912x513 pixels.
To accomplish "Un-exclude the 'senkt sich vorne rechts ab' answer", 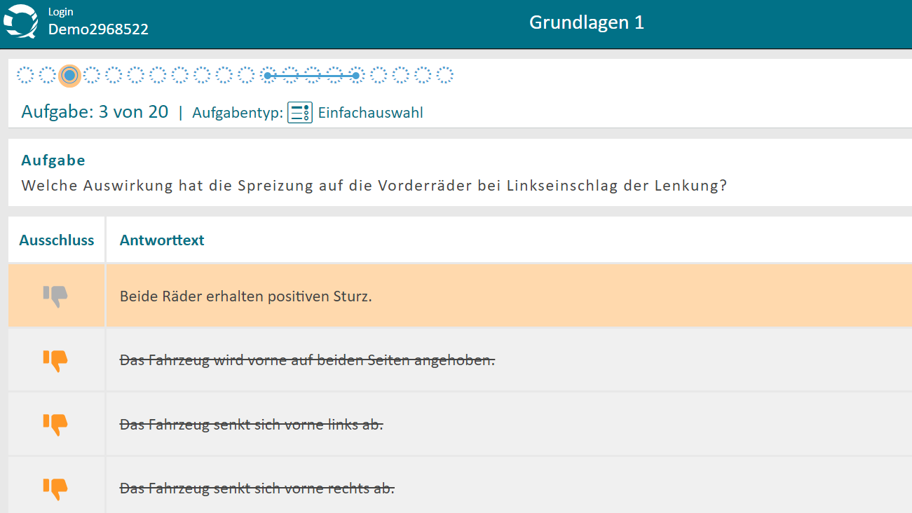I will pos(55,488).
